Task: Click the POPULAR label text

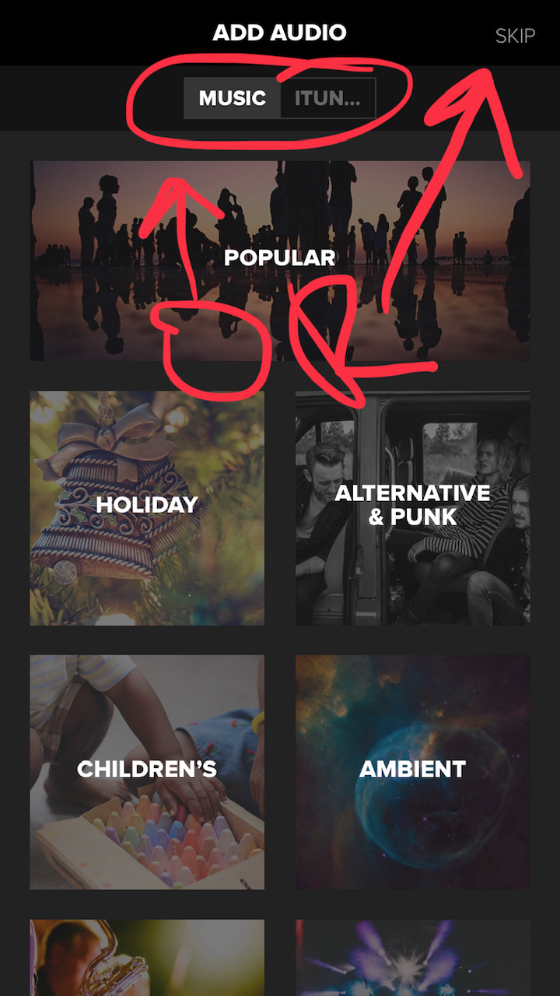Action: 280,258
